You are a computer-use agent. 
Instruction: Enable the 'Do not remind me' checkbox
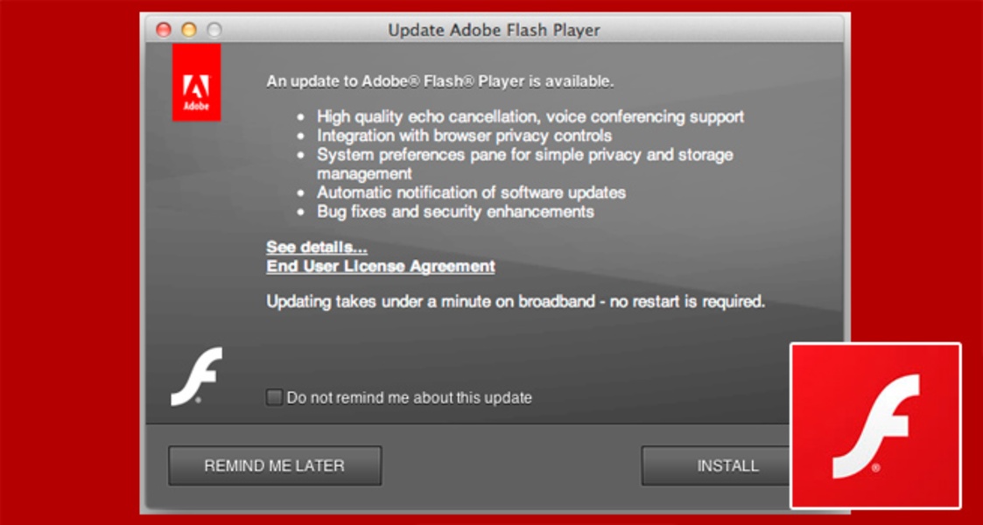tap(274, 398)
